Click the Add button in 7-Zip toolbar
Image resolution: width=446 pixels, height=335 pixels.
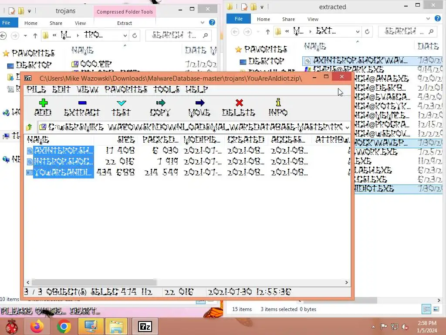click(x=43, y=107)
